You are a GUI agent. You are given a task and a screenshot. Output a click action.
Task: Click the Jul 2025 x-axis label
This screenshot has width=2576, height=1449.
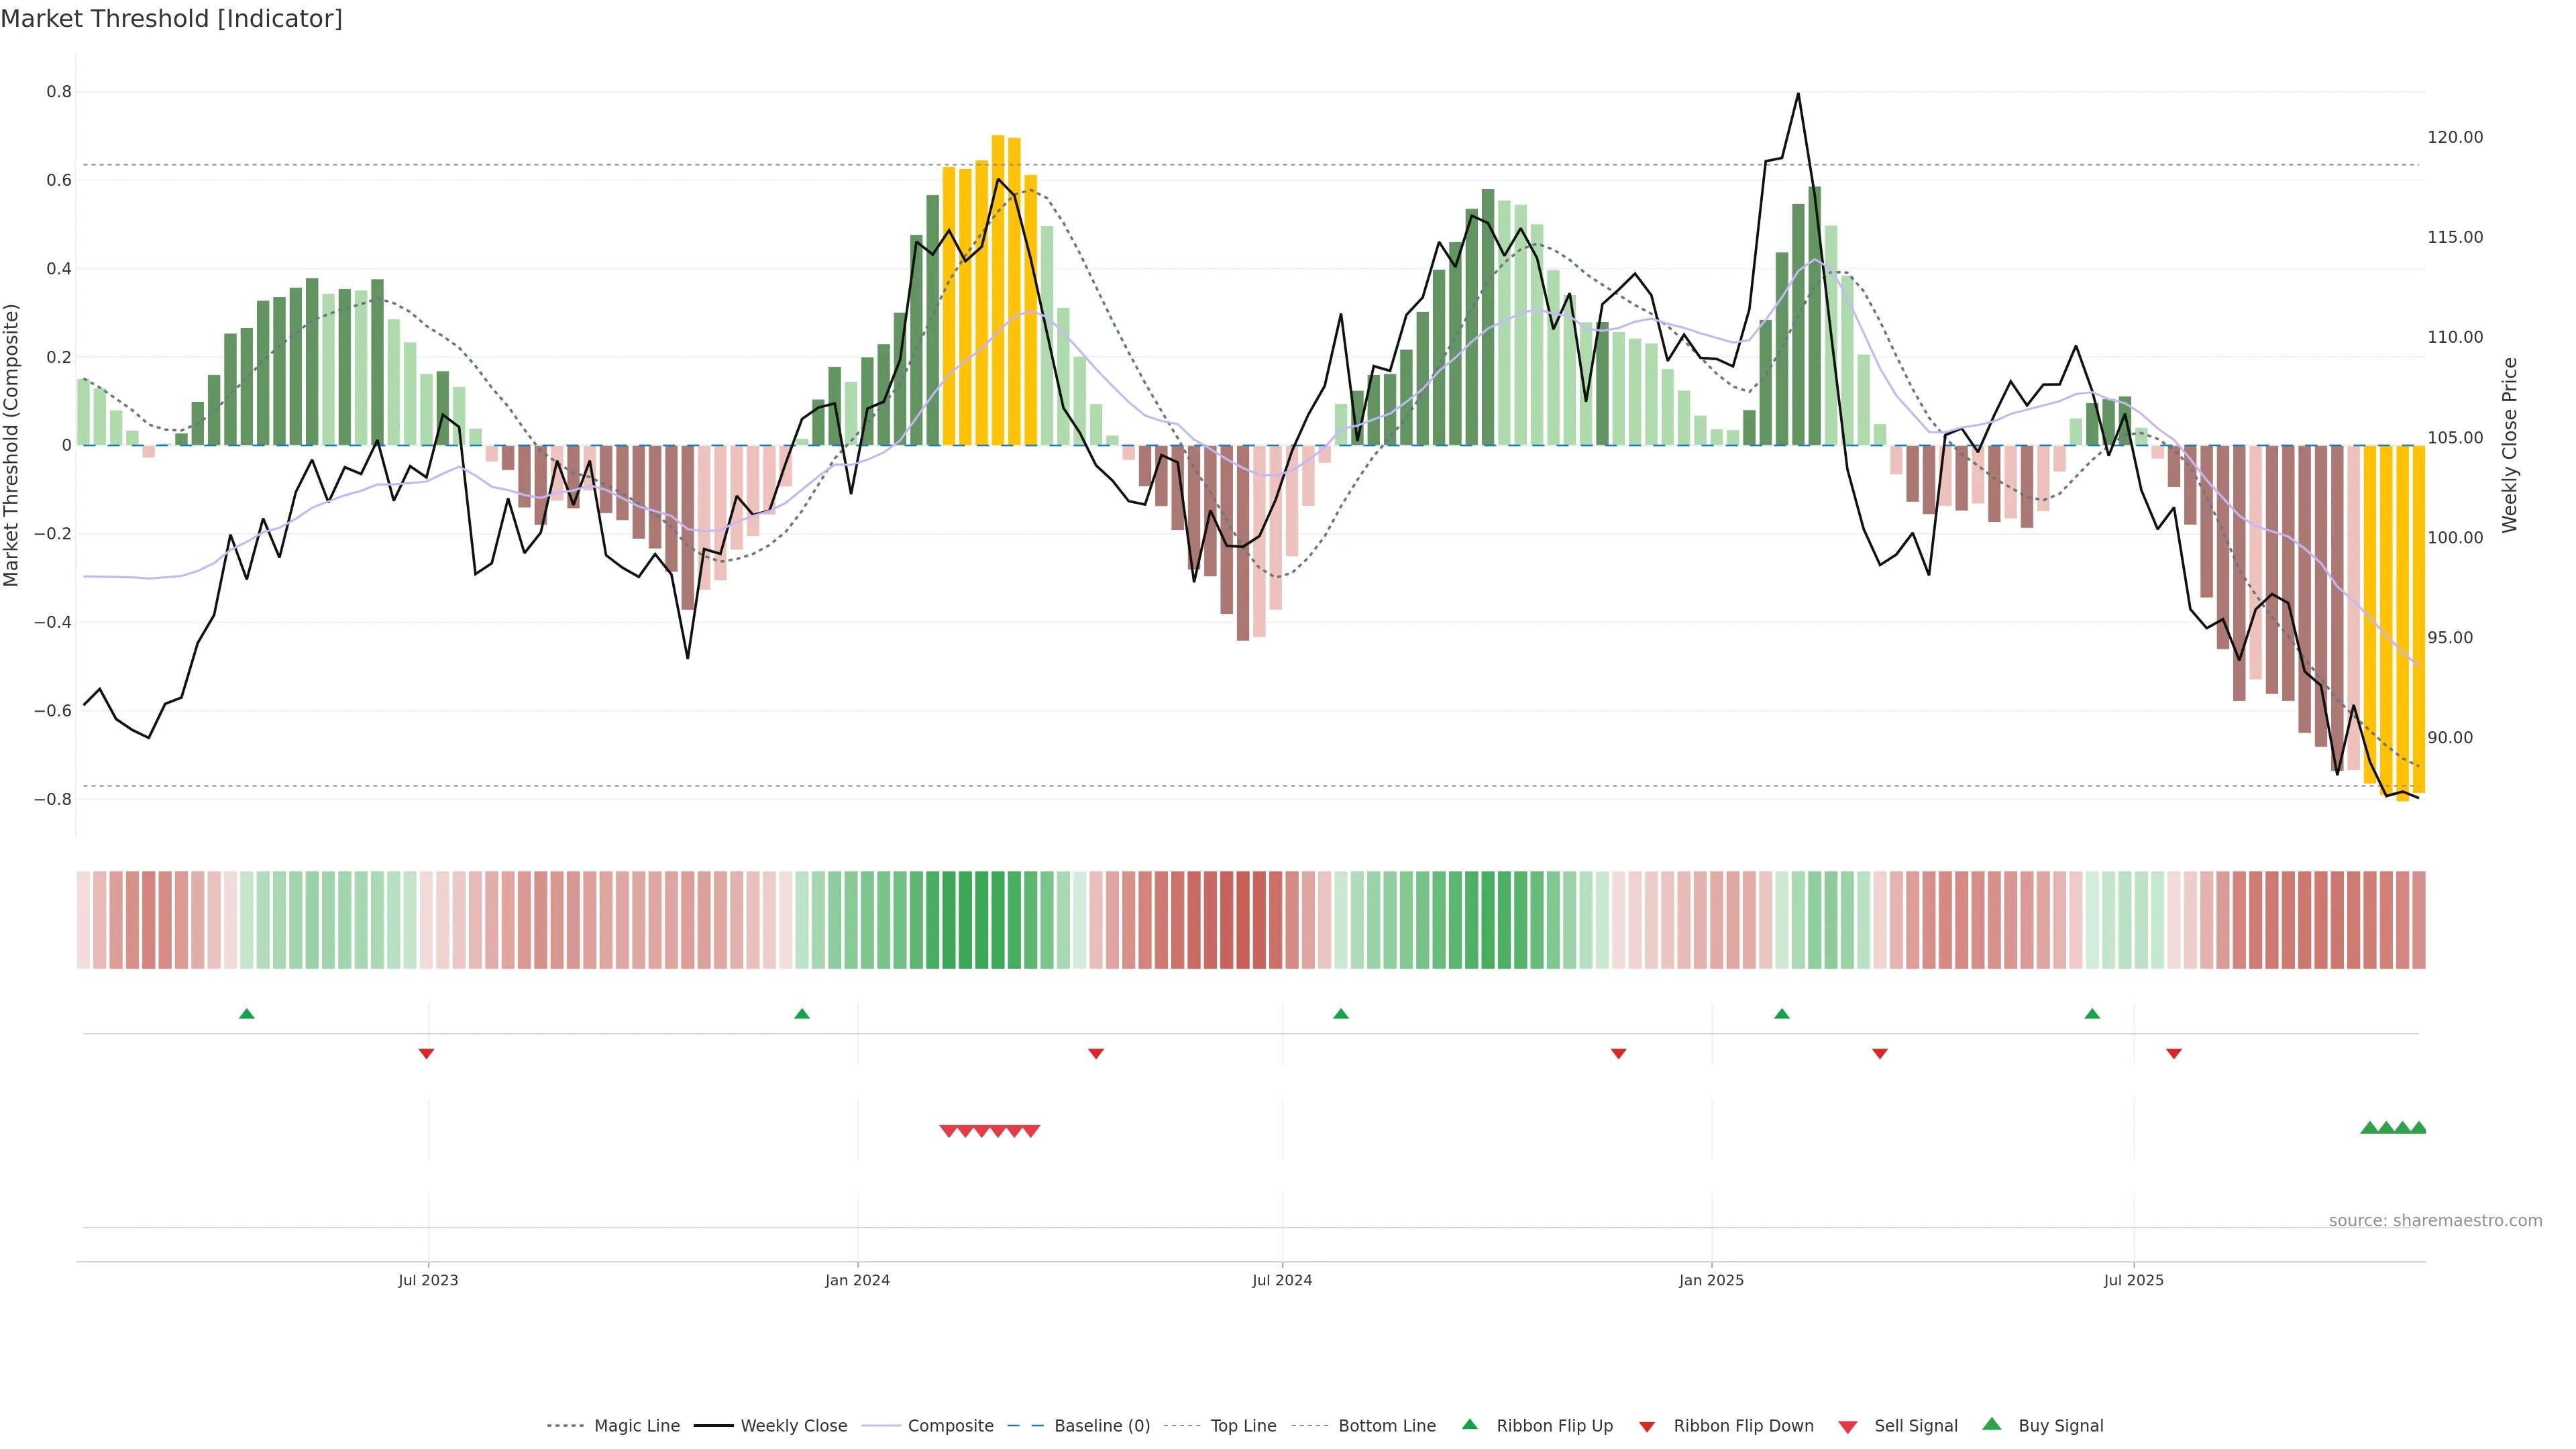click(2133, 1280)
